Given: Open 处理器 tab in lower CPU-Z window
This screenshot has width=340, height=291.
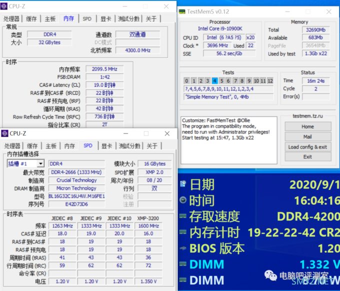Looking at the screenshot, I should pos(12,146).
